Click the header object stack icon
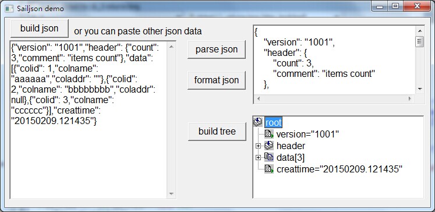This screenshot has height=212, width=435. point(269,146)
